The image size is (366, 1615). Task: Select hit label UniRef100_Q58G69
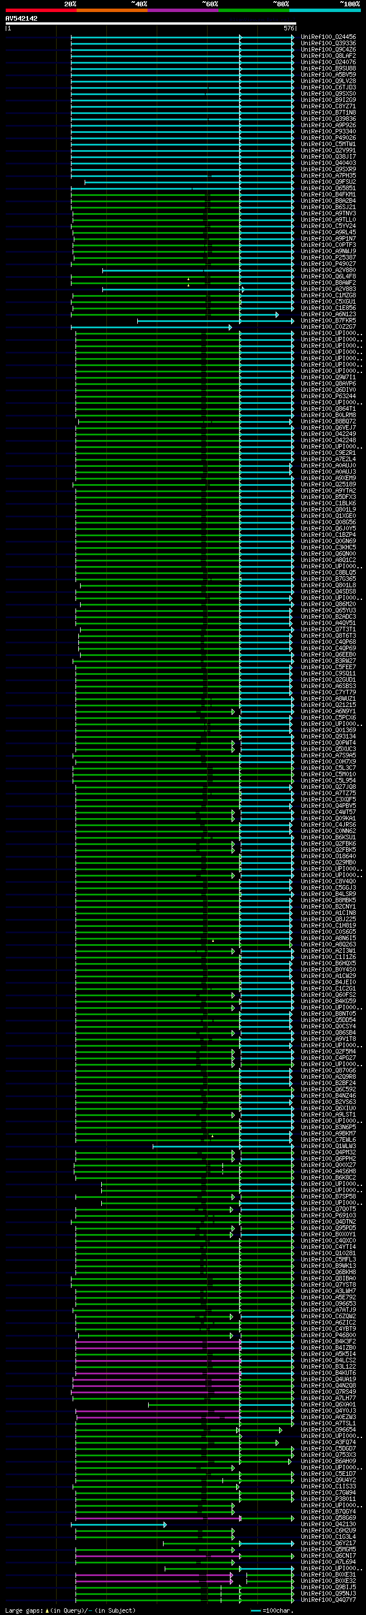tap(328, 1518)
